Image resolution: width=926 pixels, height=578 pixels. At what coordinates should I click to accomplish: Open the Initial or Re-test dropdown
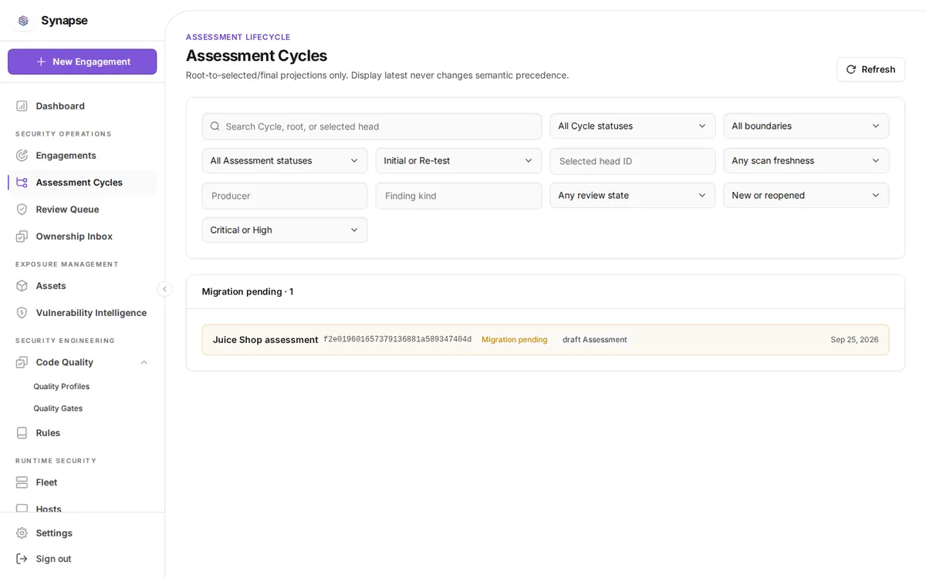[458, 161]
